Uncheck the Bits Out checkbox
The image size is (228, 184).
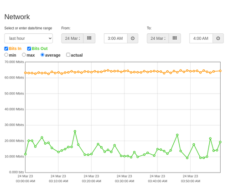[x=29, y=48]
